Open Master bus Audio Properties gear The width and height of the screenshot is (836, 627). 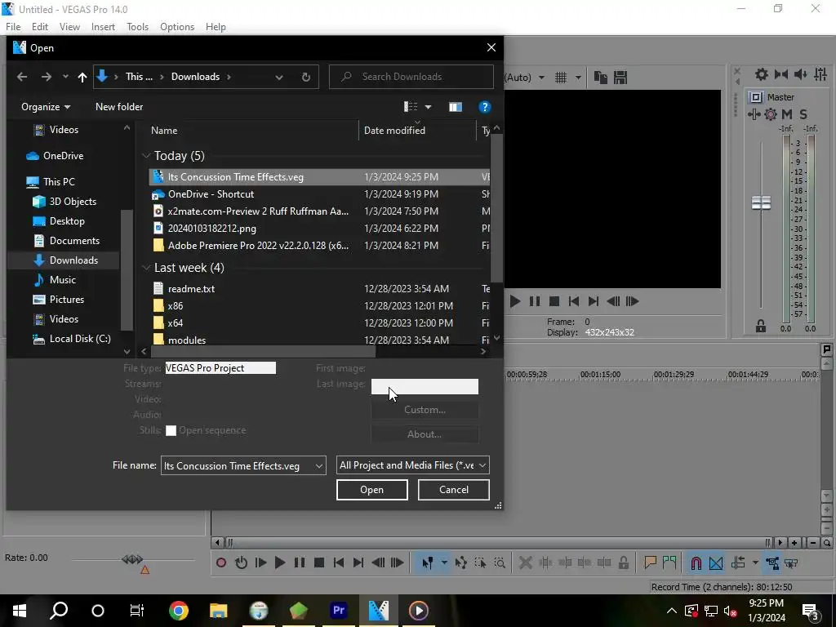point(762,74)
